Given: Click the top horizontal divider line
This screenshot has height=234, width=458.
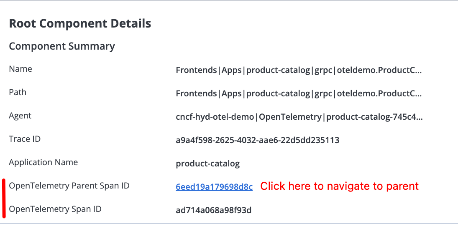Looking at the screenshot, I should point(229,1).
